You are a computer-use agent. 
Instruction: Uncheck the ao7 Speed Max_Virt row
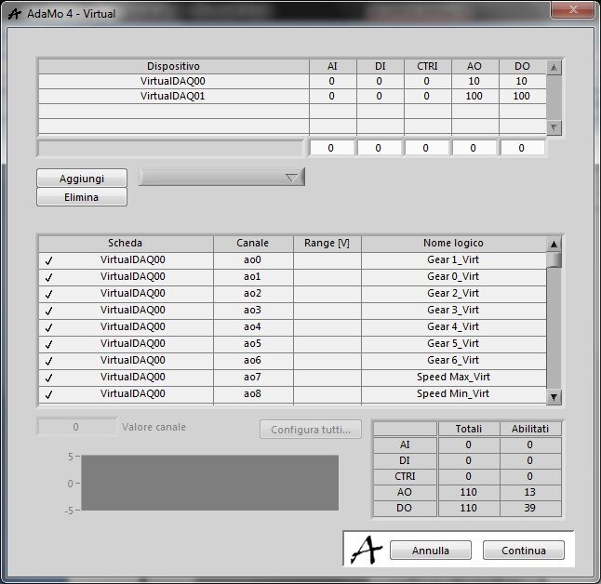tap(48, 378)
